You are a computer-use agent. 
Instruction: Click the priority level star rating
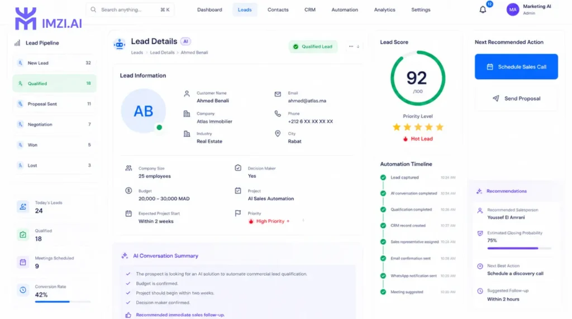(418, 127)
